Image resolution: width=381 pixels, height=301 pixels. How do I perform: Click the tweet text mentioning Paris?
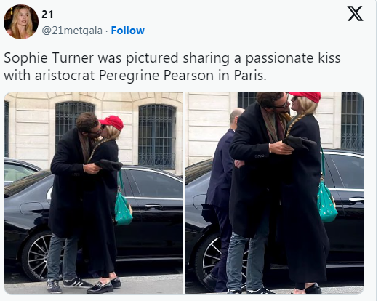[172, 66]
